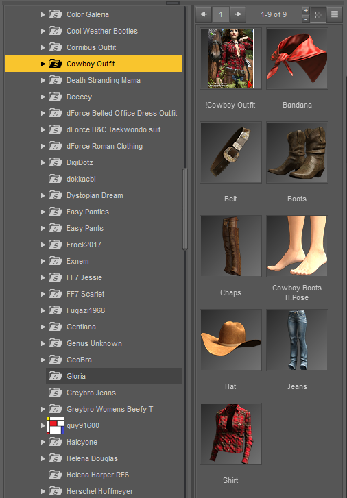Screen dimensions: 347x498
Task: Select the Shirt clothing thumbnail
Action: (x=230, y=434)
